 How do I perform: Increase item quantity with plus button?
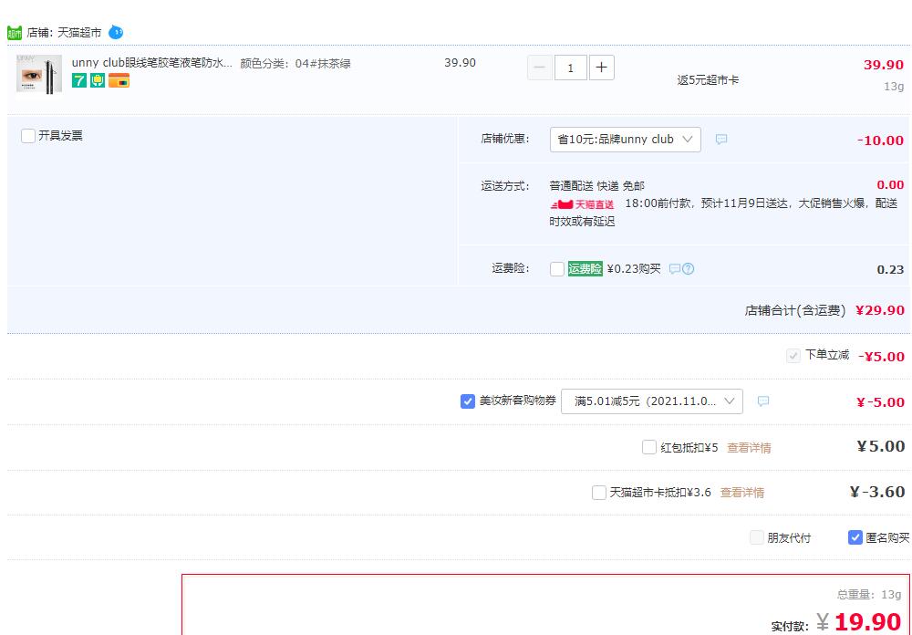[x=601, y=68]
